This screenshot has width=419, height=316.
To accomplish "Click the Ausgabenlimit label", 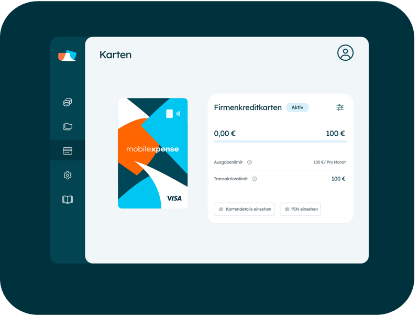I will [x=228, y=162].
